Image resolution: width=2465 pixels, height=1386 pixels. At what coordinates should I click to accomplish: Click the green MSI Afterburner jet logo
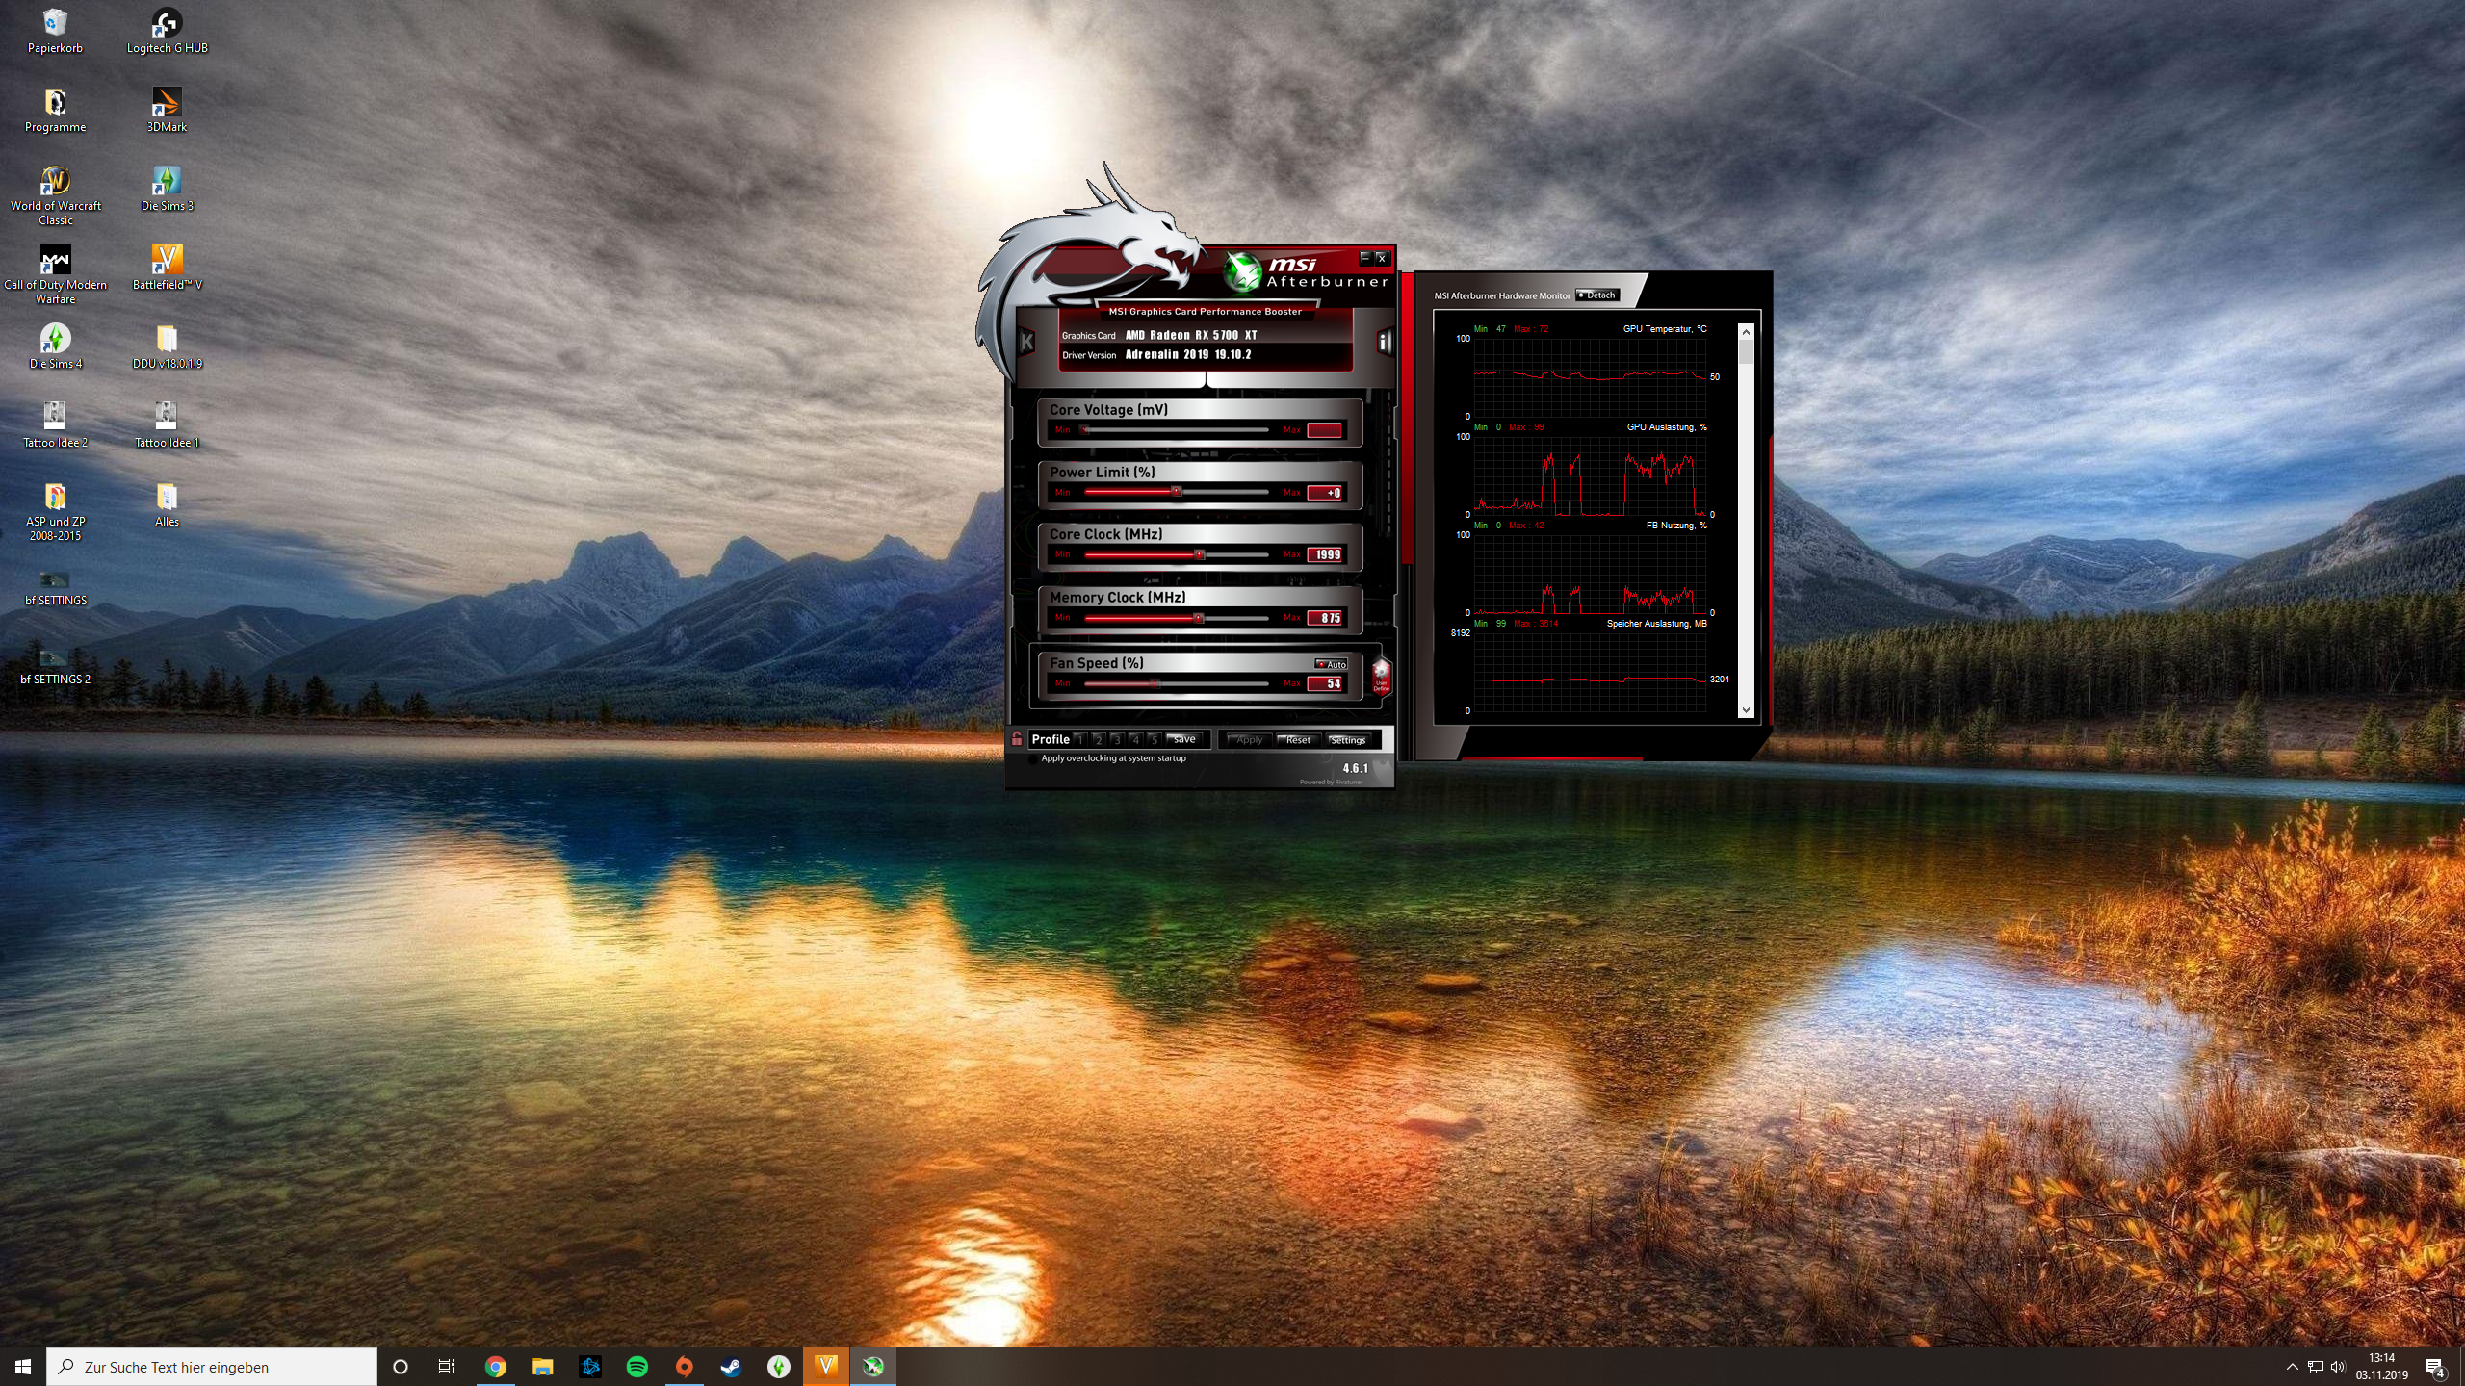coord(1242,272)
